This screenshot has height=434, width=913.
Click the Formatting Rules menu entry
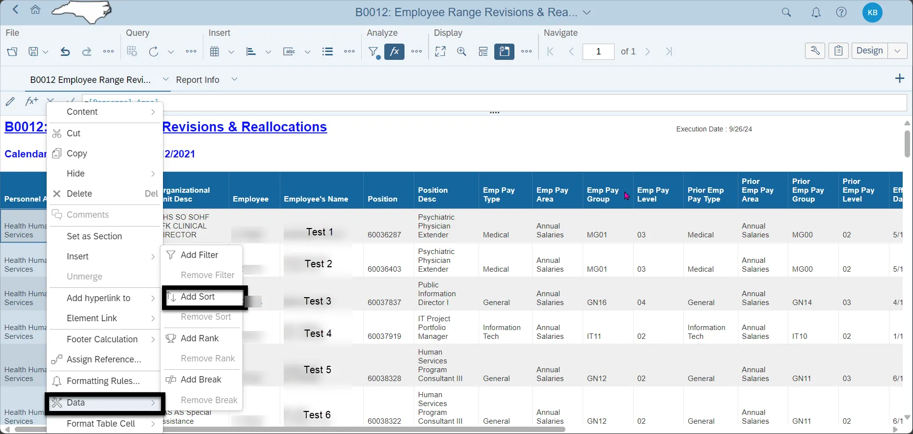103,381
